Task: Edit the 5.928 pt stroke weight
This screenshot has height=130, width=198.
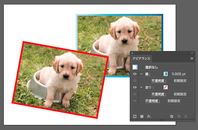Action: click(x=179, y=74)
